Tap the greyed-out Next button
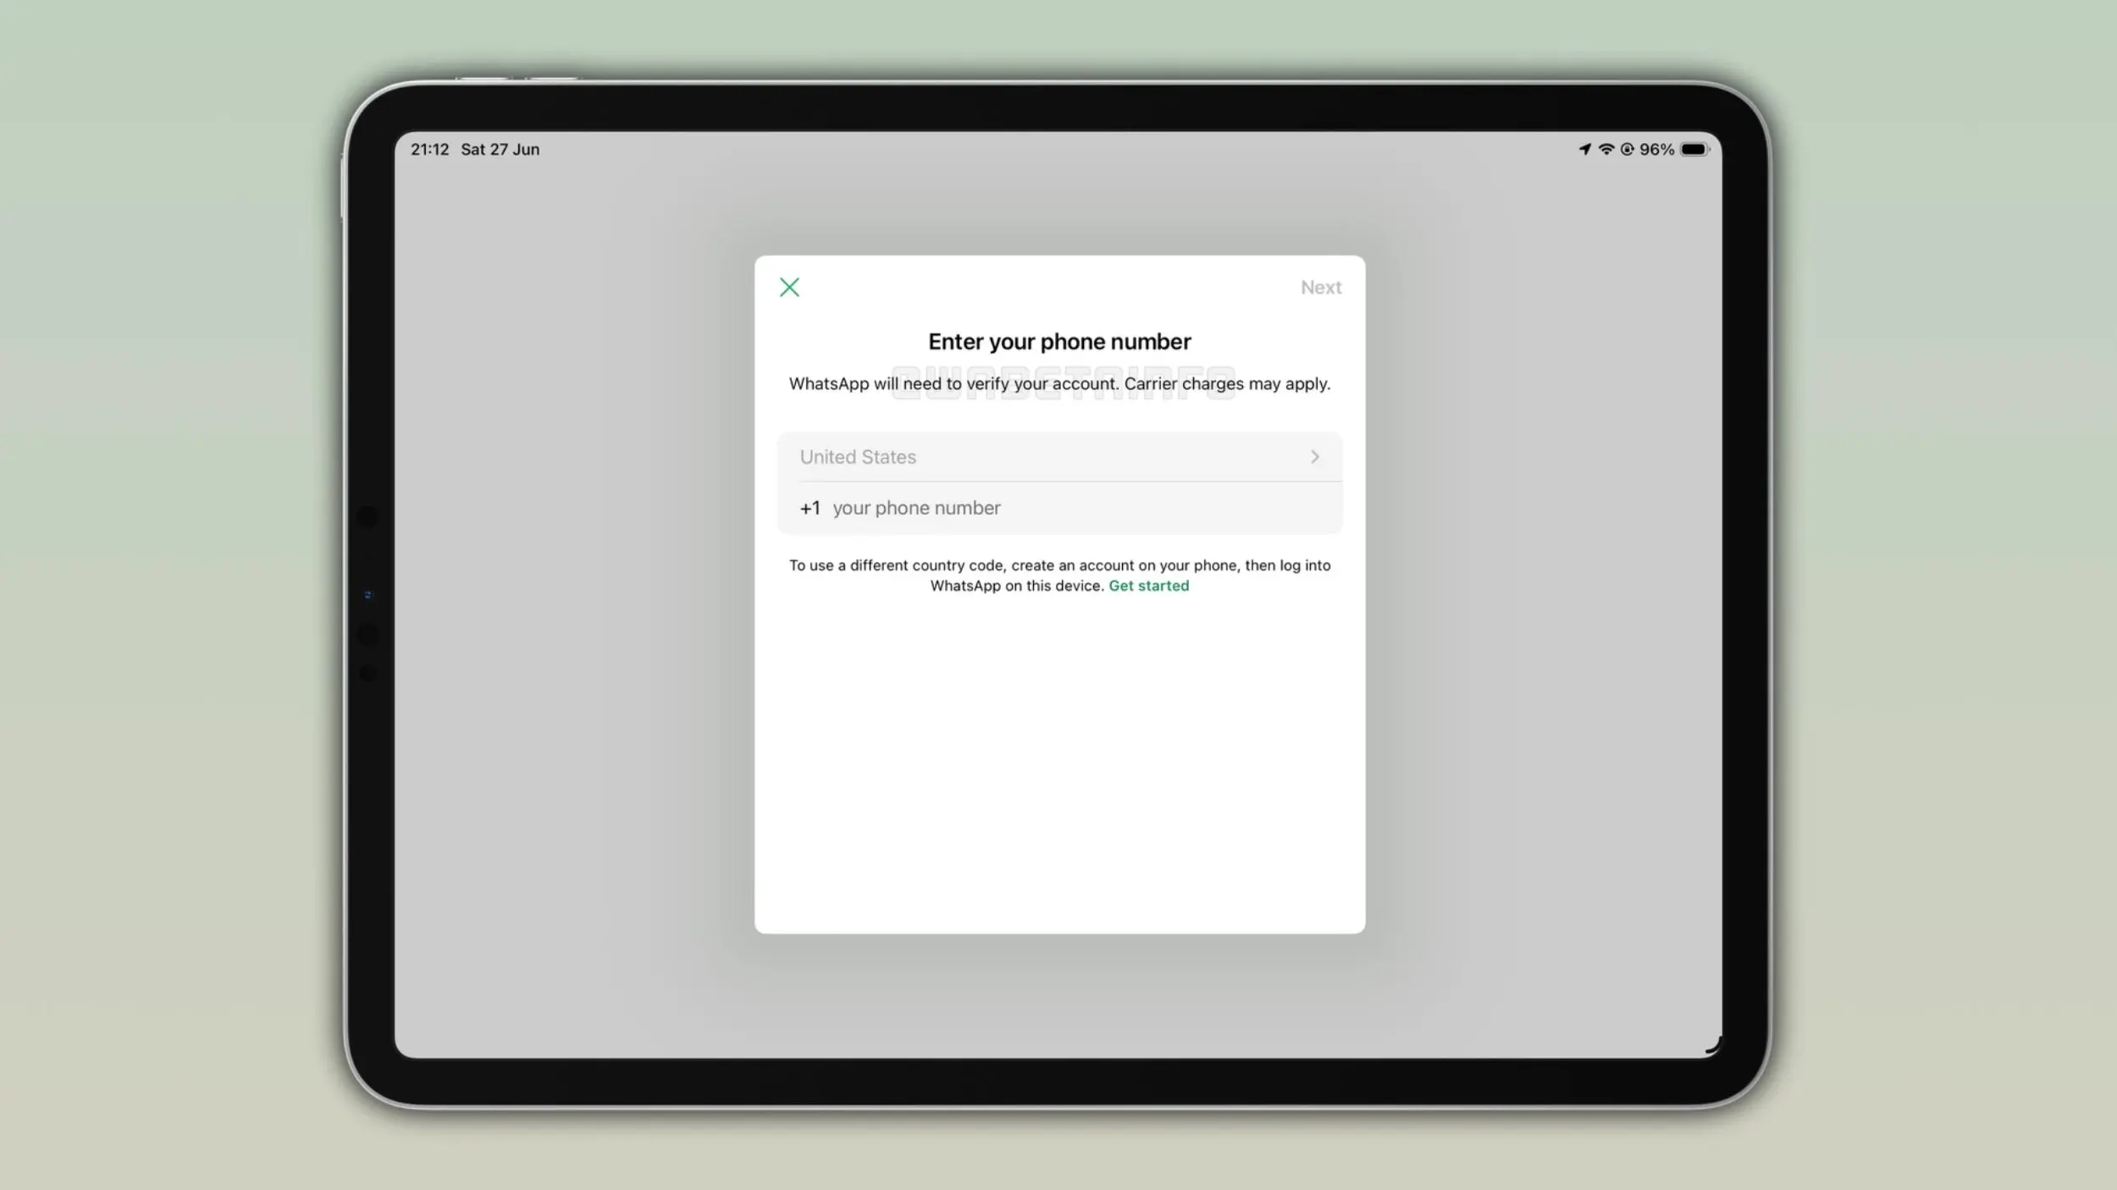The image size is (2117, 1190). [1321, 288]
